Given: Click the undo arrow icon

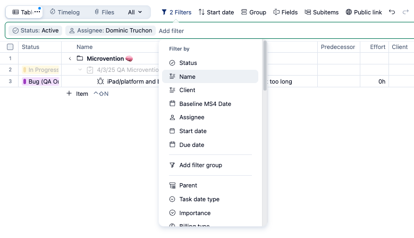Looking at the screenshot, I should tap(392, 12).
